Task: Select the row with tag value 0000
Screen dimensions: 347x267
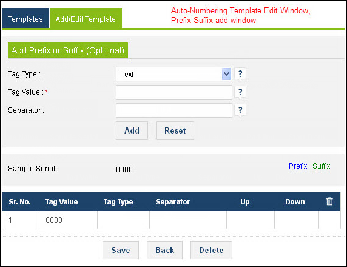Action: coord(171,220)
